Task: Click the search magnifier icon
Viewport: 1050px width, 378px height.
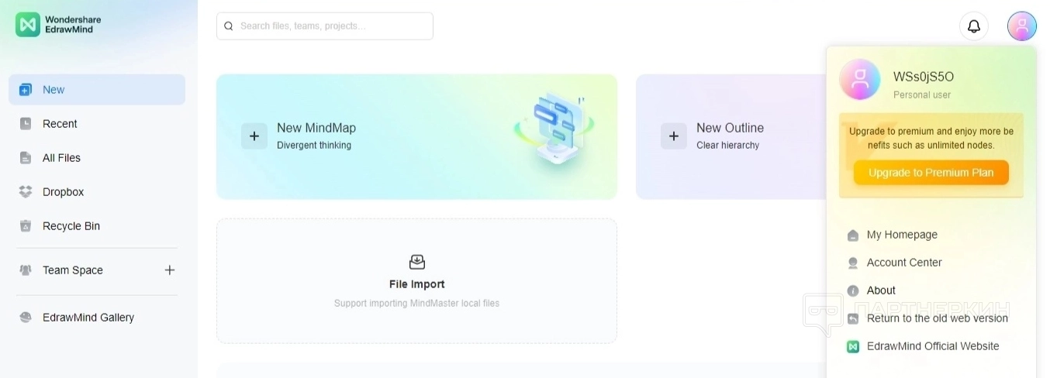Action: click(229, 26)
